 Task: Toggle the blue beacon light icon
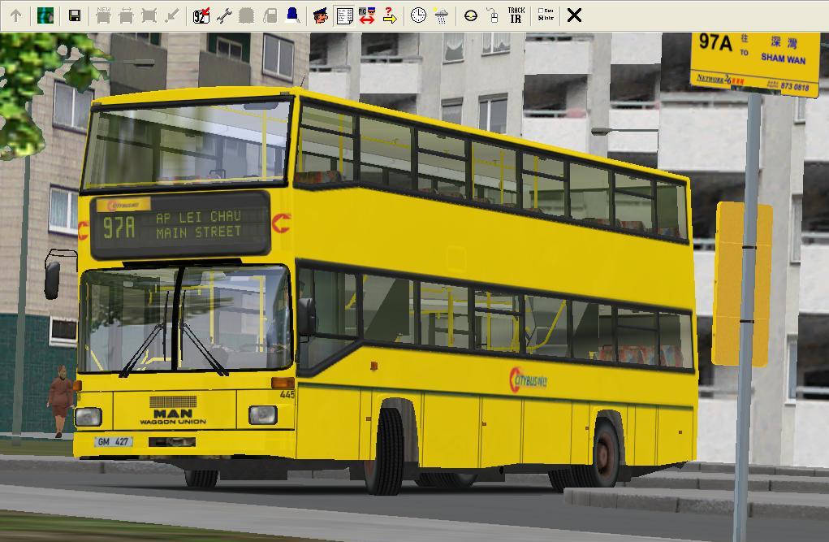pyautogui.click(x=292, y=15)
